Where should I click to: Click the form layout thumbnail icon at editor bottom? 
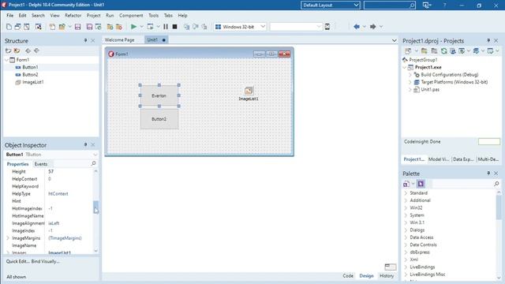tap(391, 267)
